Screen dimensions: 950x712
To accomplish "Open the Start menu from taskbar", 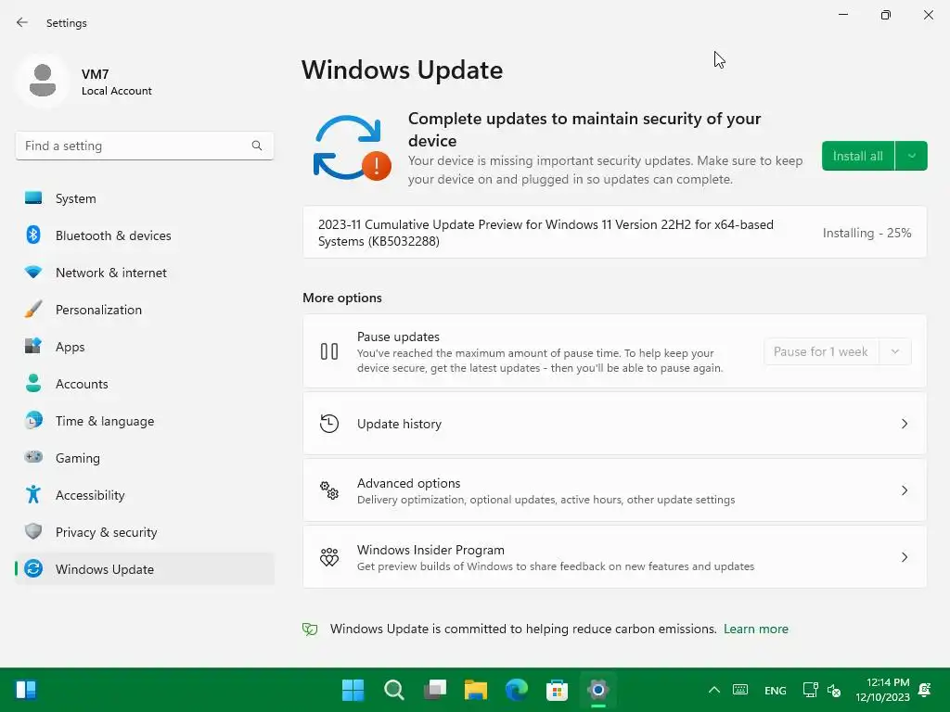I will click(353, 690).
